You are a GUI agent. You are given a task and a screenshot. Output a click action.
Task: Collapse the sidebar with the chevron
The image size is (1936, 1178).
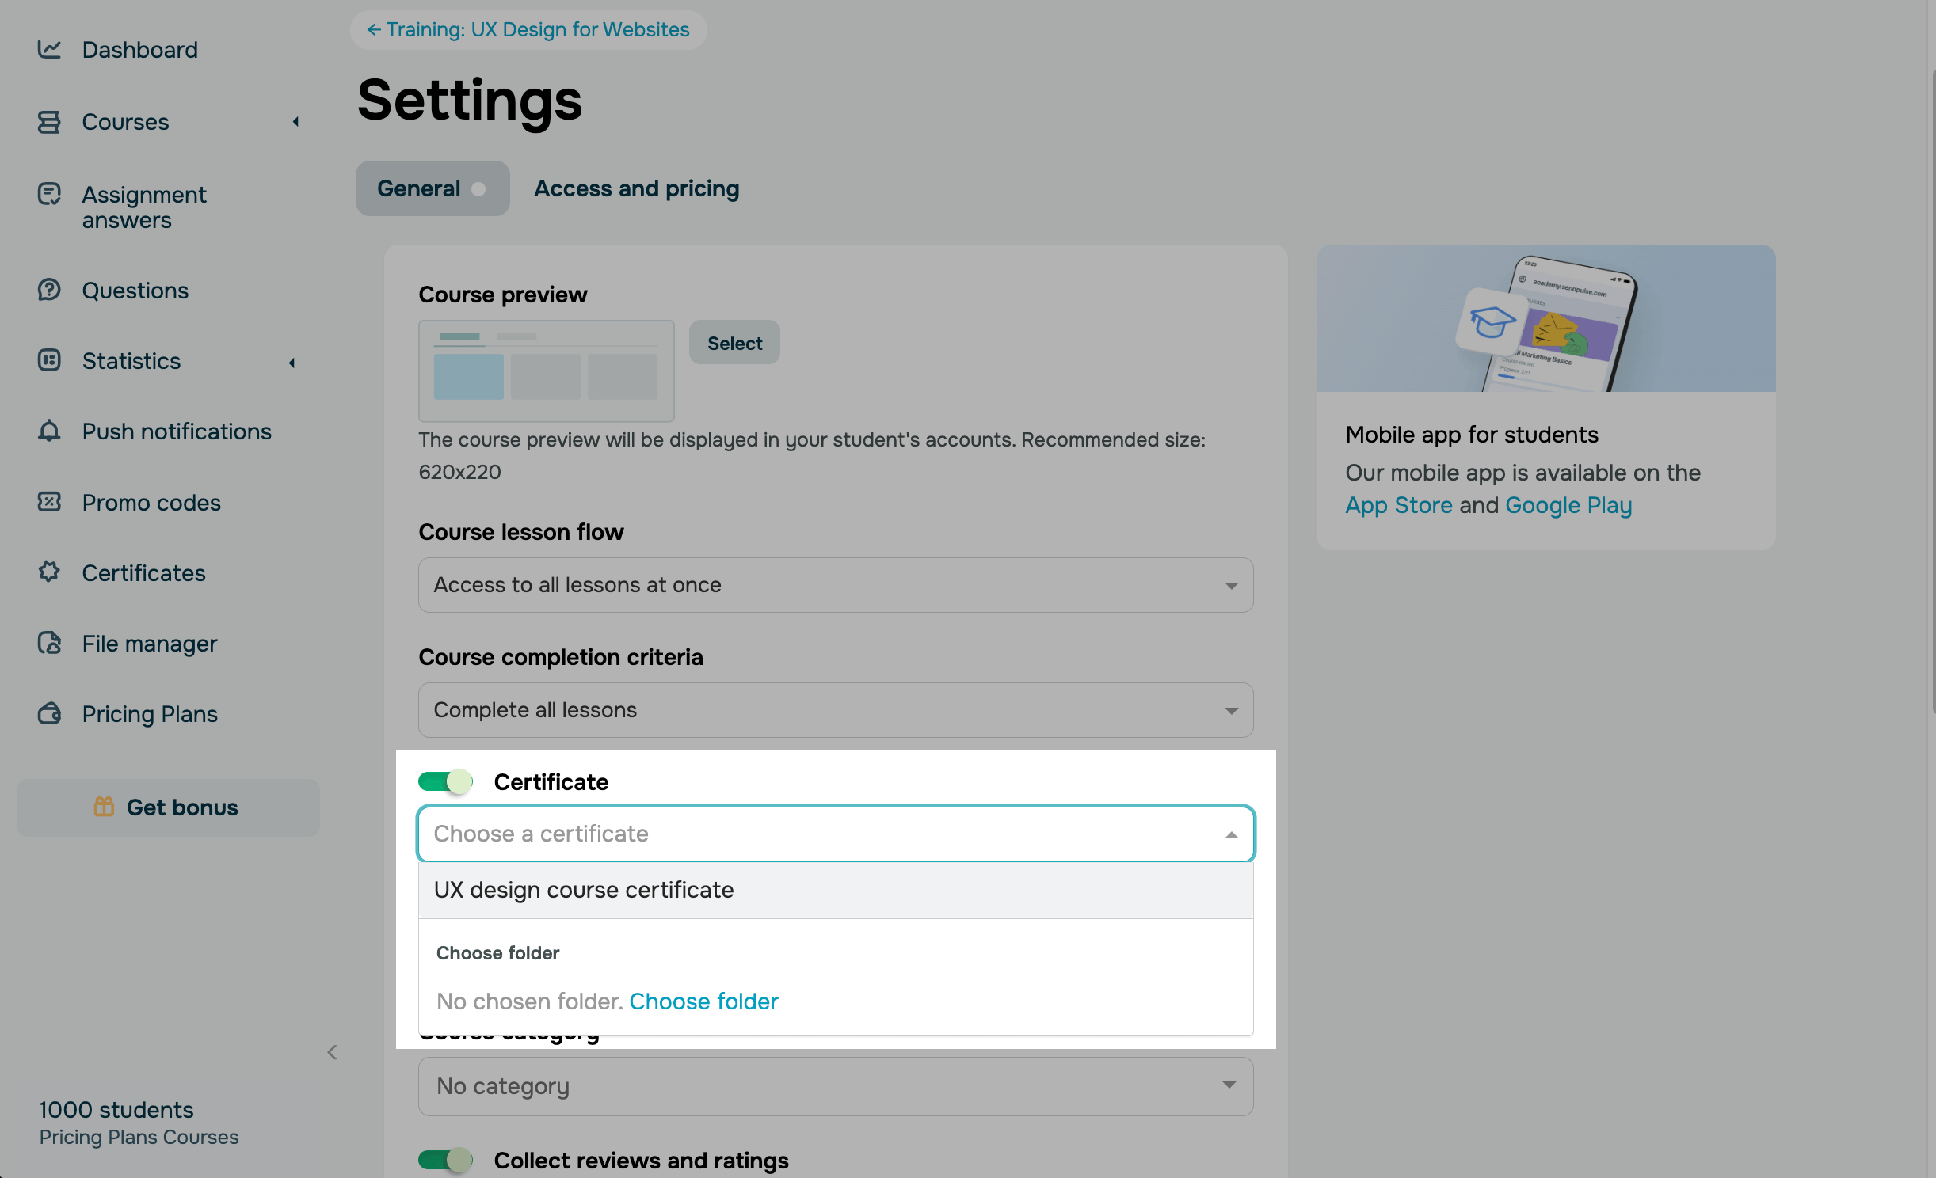(x=332, y=1052)
